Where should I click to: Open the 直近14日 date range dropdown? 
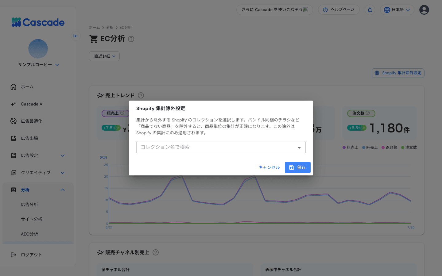point(104,56)
